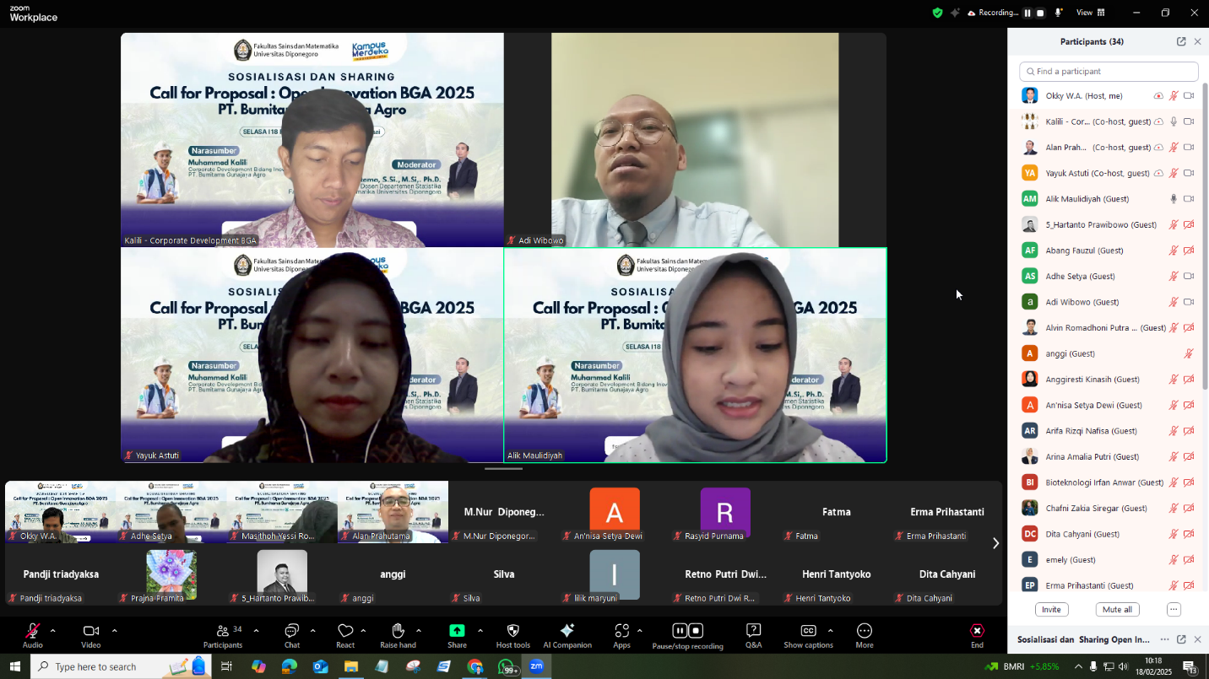Open the Apps panel
1209x679 pixels.
click(x=621, y=635)
